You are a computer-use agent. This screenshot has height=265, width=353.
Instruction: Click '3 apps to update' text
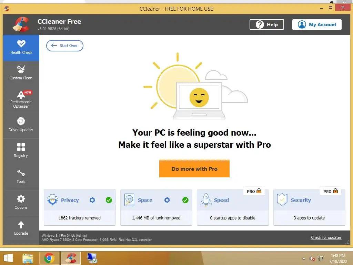309,218
